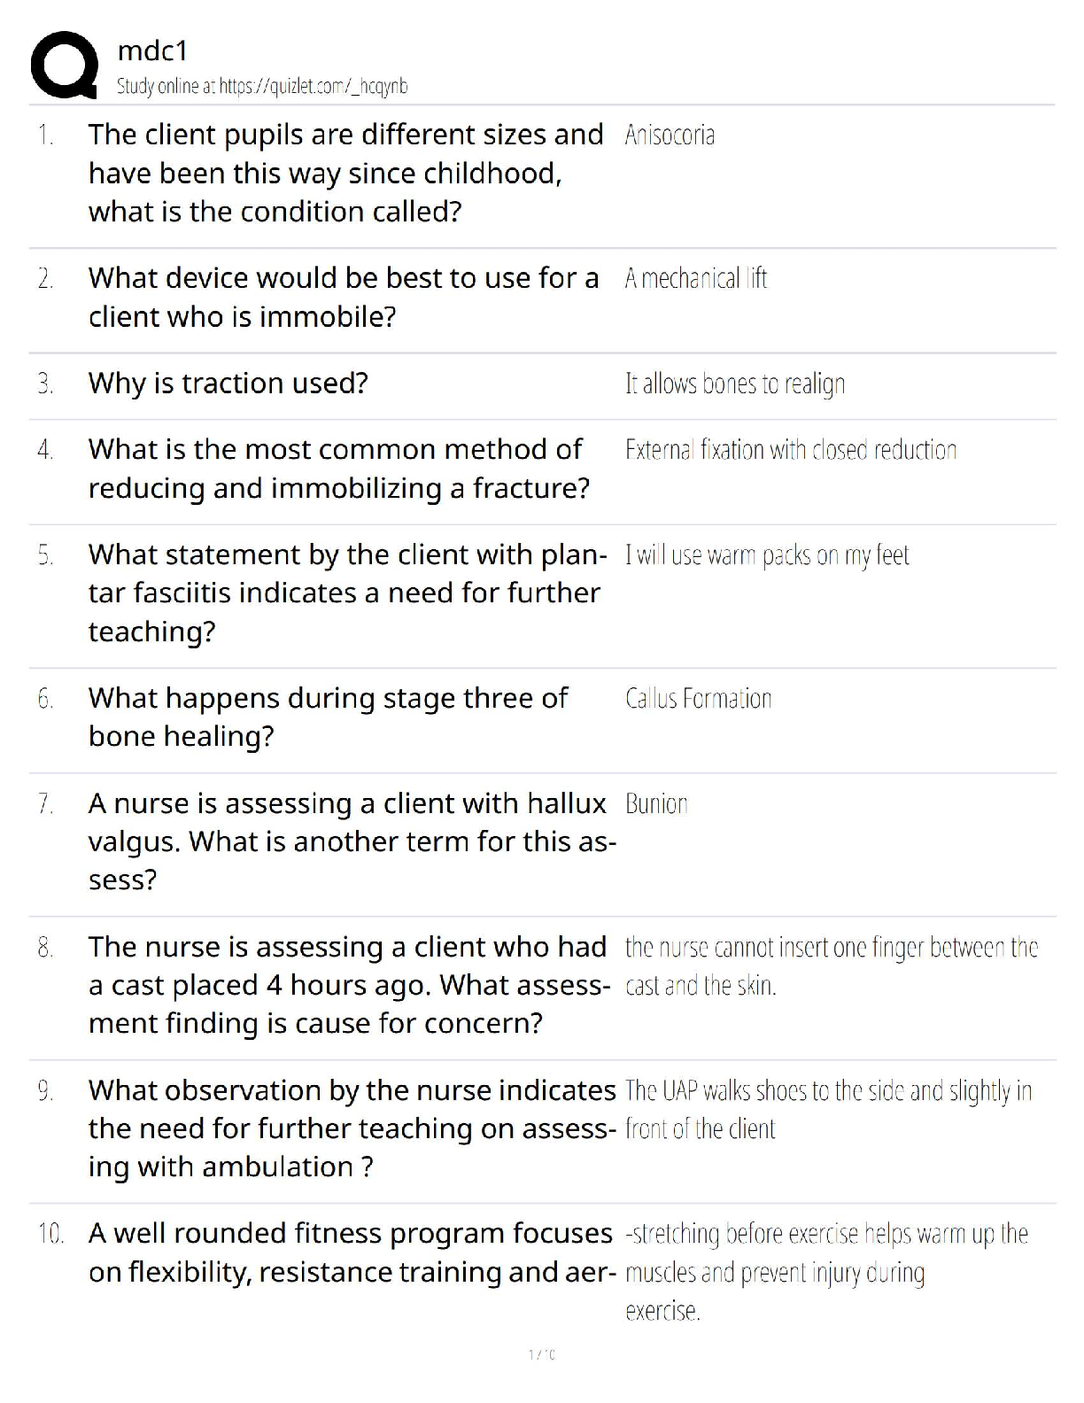Click the mdc1 set title

pyautogui.click(x=152, y=51)
